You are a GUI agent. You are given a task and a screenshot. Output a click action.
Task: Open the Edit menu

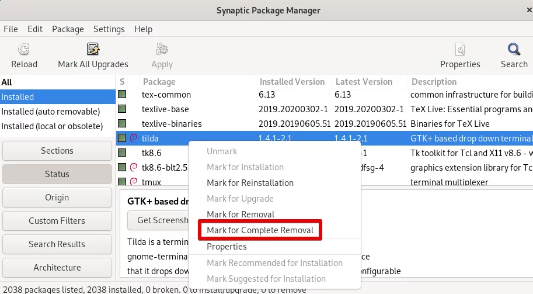coord(35,29)
